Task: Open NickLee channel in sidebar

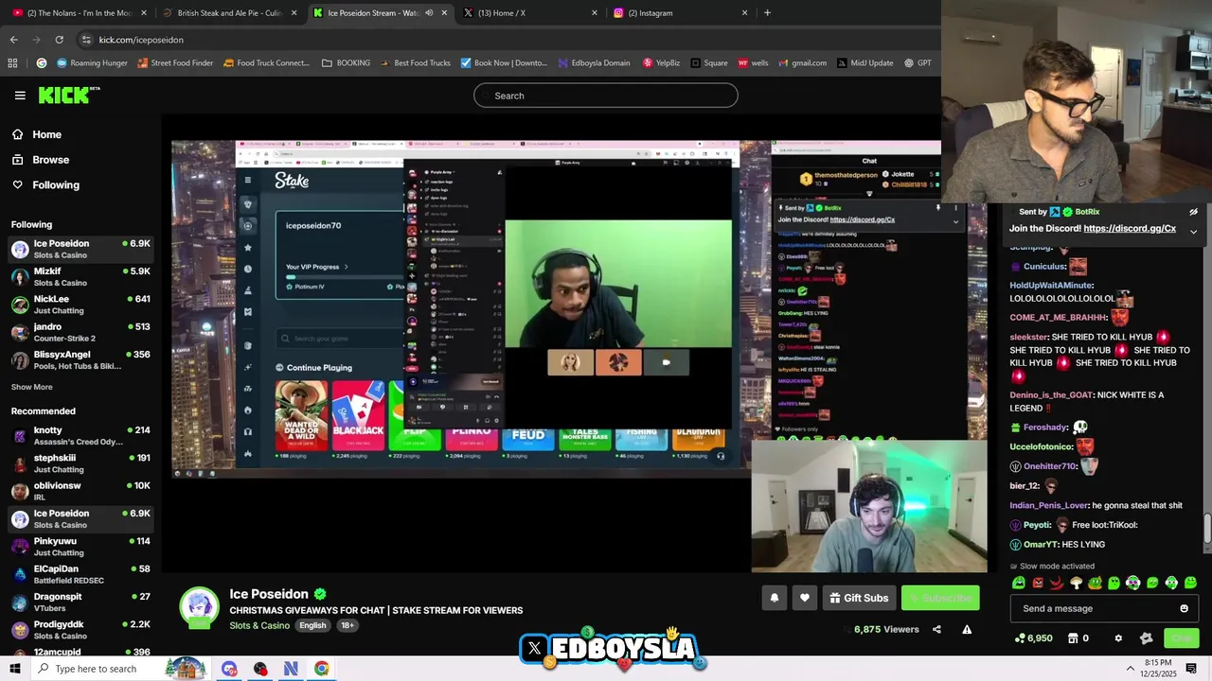Action: click(x=80, y=305)
